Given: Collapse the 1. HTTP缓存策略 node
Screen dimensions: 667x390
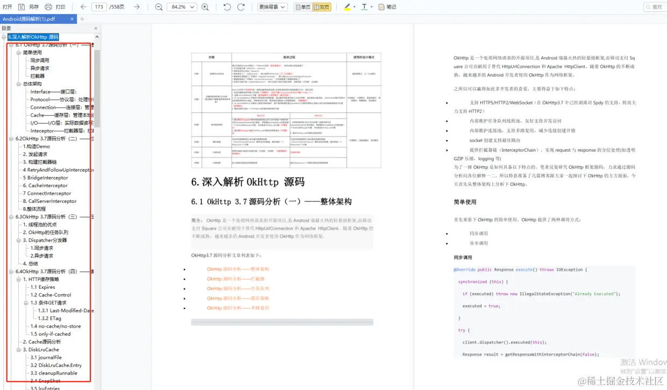Looking at the screenshot, I should (x=19, y=279).
